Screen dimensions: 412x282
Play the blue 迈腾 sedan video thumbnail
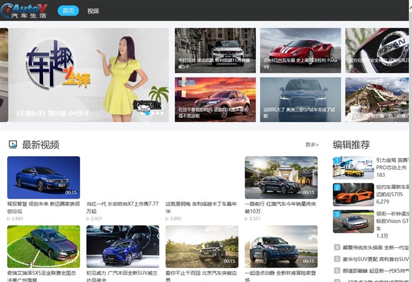coord(44,177)
